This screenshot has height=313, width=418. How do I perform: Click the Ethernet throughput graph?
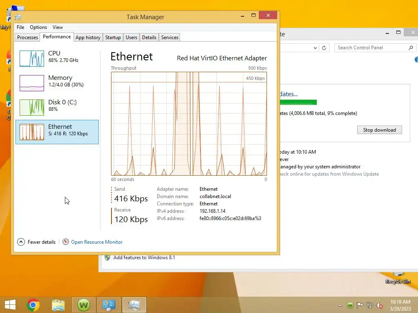(x=189, y=123)
